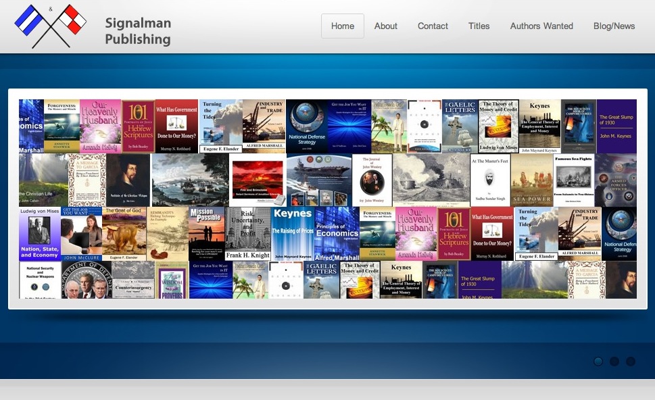Open the Risk, Uncertainty, and Profit cover
This screenshot has width=655, height=400.
pyautogui.click(x=248, y=234)
